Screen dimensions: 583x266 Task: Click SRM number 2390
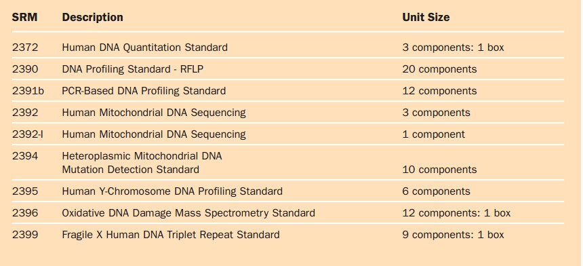point(25,69)
